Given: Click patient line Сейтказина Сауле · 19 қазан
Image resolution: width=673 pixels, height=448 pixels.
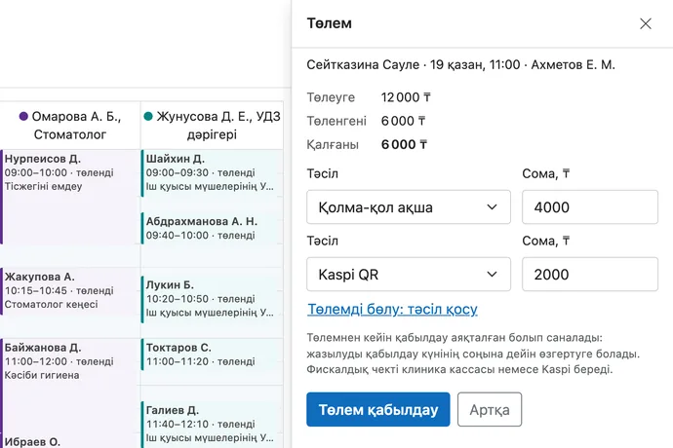Looking at the screenshot, I should [460, 64].
